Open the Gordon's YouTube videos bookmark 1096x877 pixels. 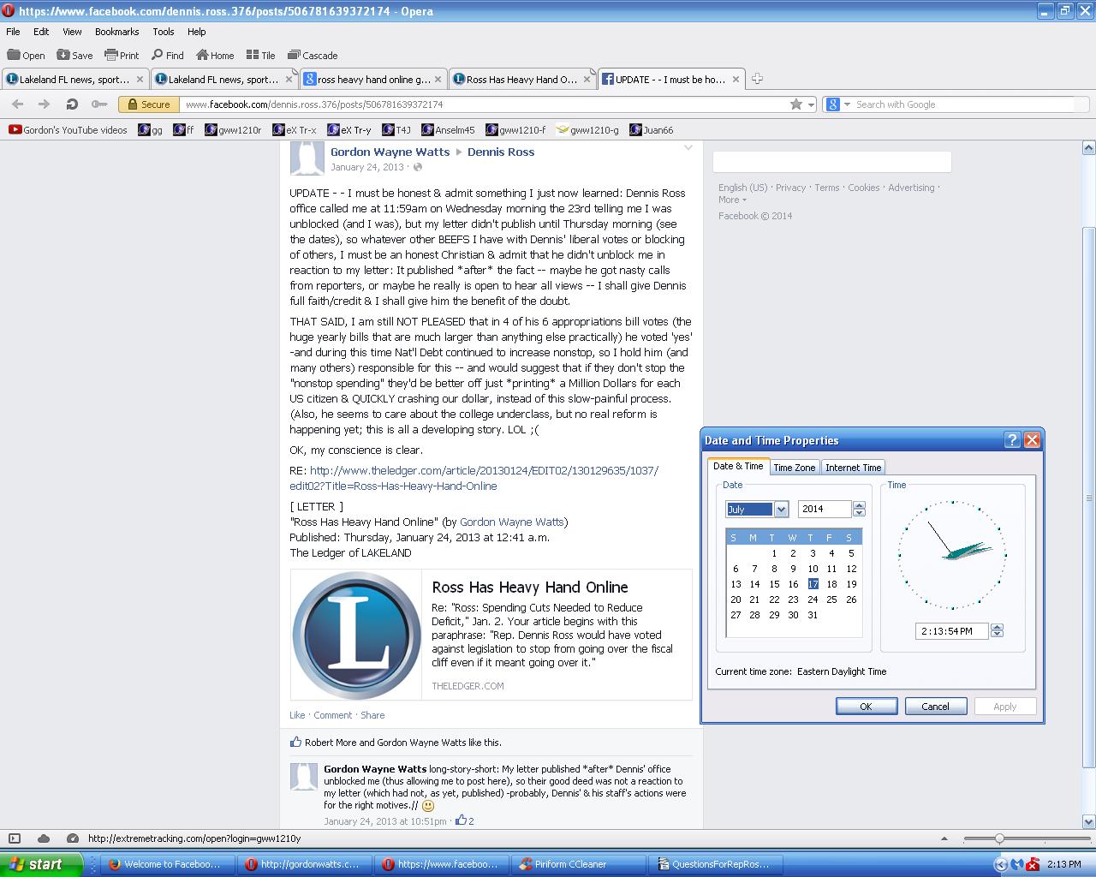click(x=68, y=130)
